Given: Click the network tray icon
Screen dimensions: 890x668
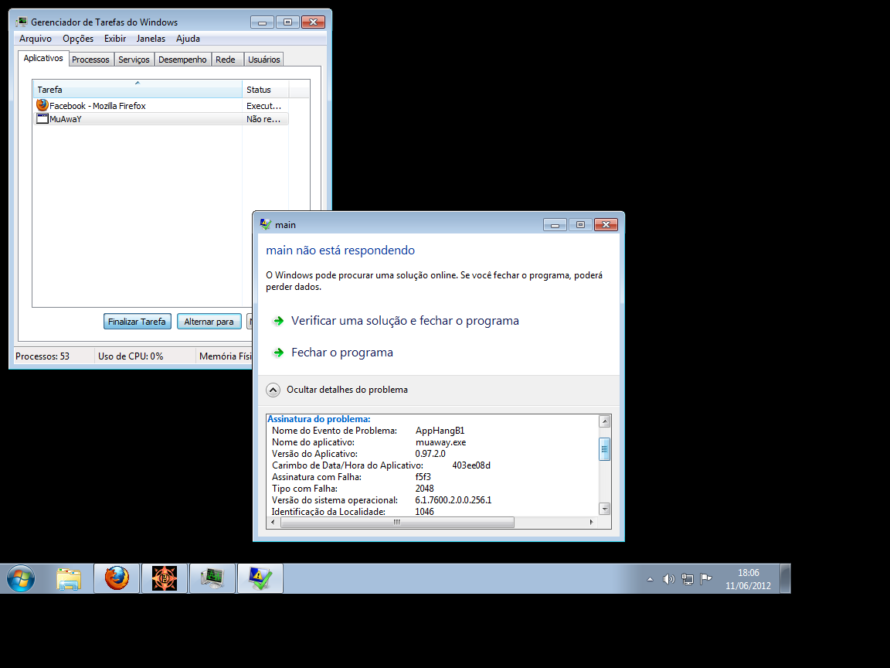Looking at the screenshot, I should [687, 579].
